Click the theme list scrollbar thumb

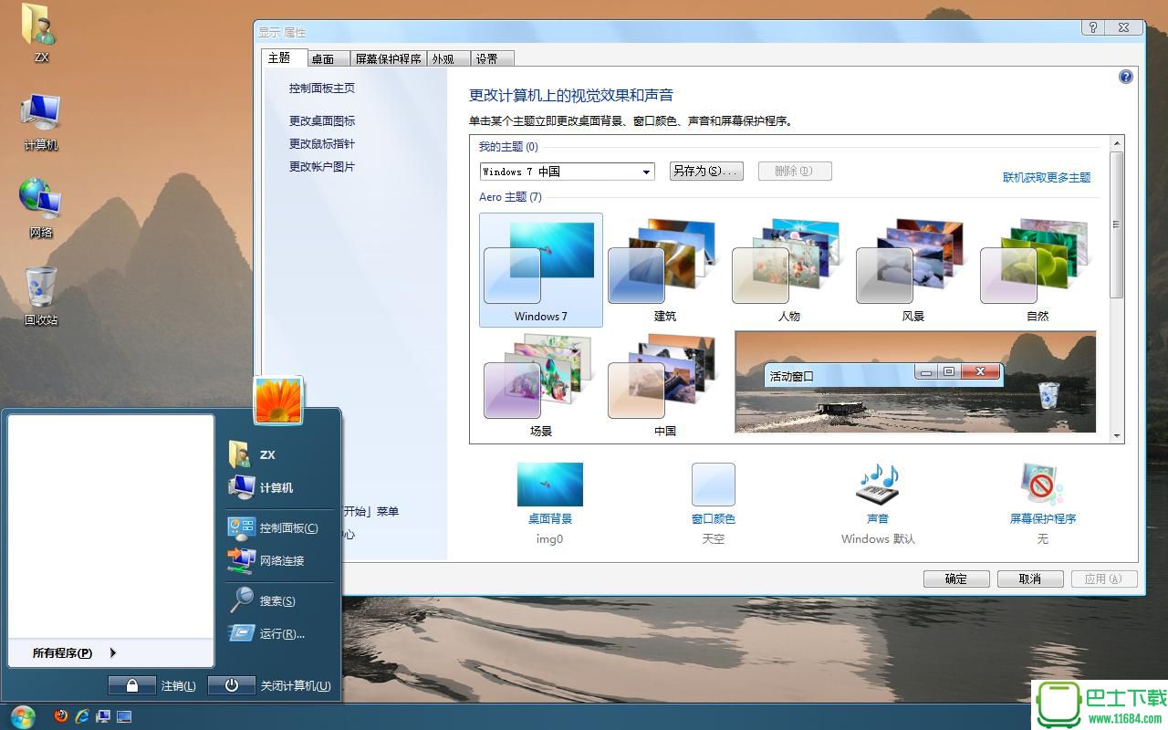(1117, 224)
